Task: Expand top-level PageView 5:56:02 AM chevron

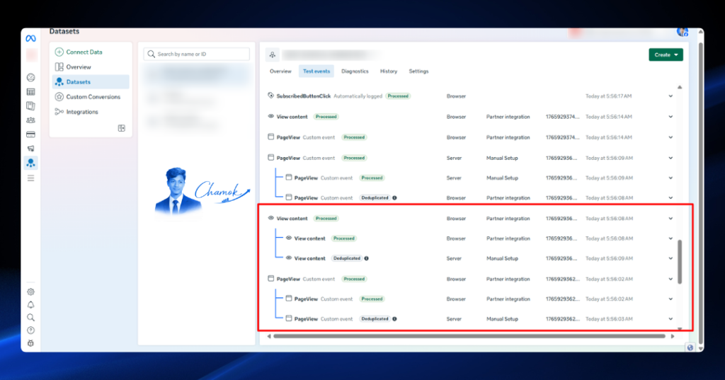Action: 670,280
